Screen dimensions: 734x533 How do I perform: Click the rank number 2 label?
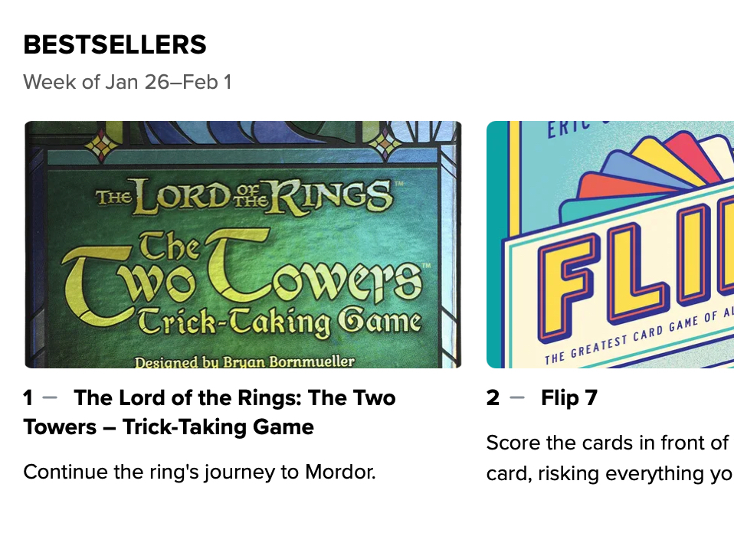click(x=493, y=398)
